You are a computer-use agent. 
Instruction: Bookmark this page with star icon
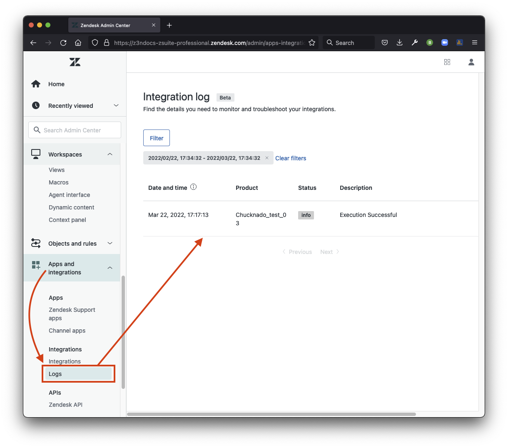(312, 42)
